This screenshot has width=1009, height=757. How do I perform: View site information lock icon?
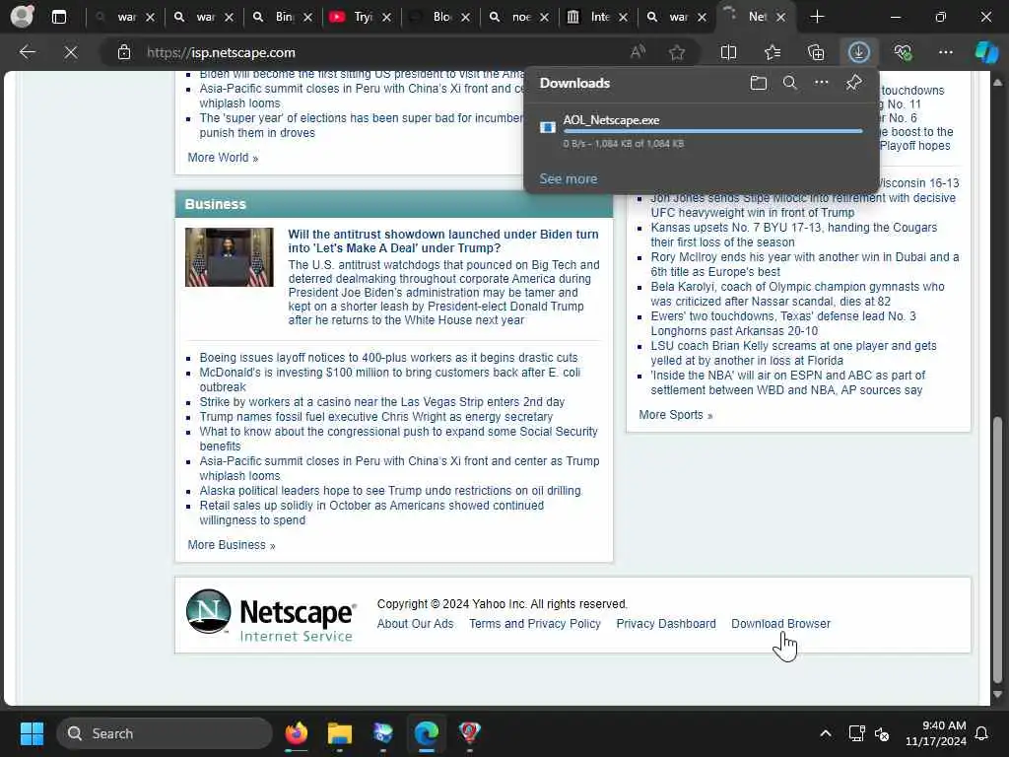coord(124,52)
